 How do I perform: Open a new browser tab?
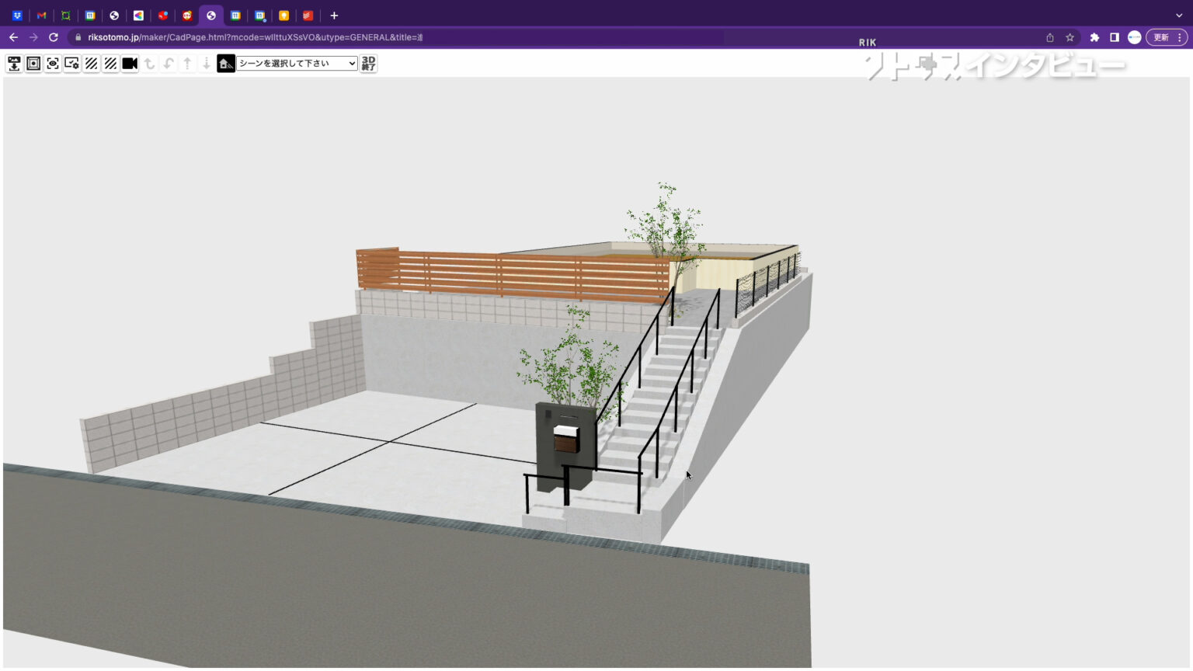pyautogui.click(x=334, y=16)
